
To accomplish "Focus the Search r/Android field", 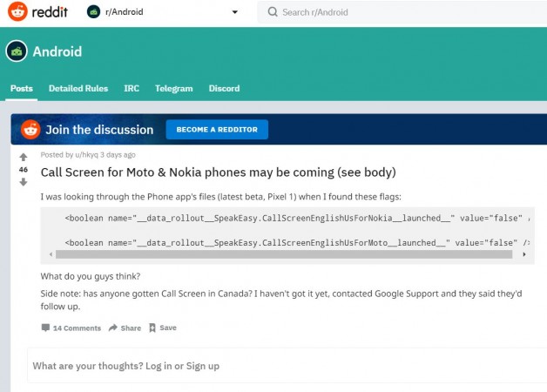I will (x=402, y=12).
